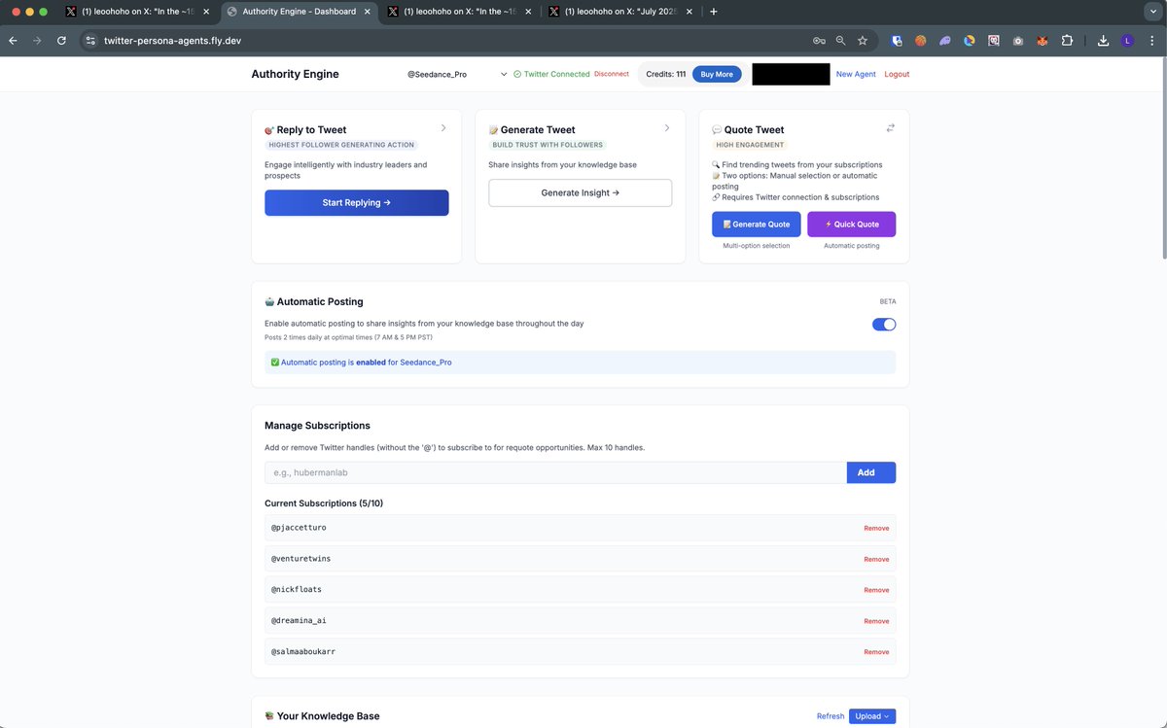This screenshot has width=1167, height=728.
Task: Click the Credits: 111 label
Action: click(666, 74)
